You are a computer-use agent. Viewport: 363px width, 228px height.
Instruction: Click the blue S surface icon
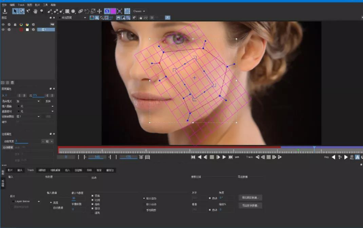(107, 11)
